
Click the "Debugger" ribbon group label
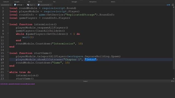click(74, 2)
